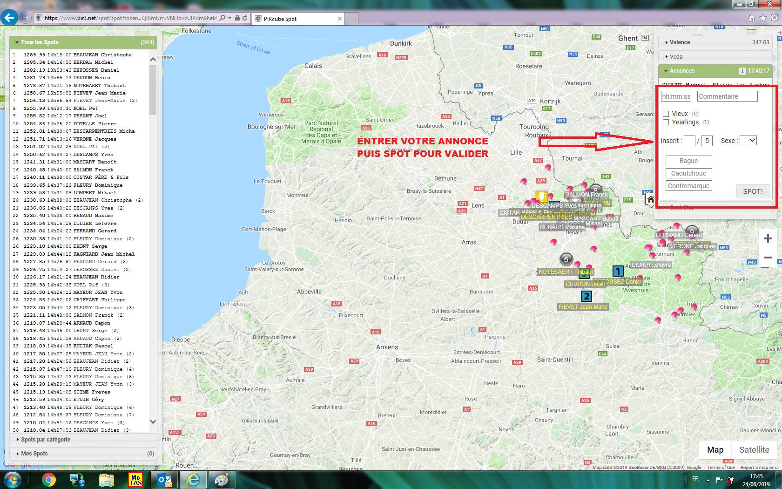Click the refresh icon in address bar
This screenshot has height=489, width=782.
(x=246, y=18)
